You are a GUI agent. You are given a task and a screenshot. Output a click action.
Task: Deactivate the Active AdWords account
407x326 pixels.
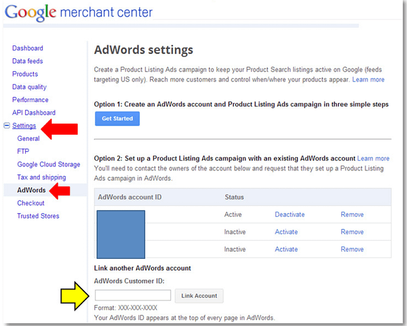point(290,215)
